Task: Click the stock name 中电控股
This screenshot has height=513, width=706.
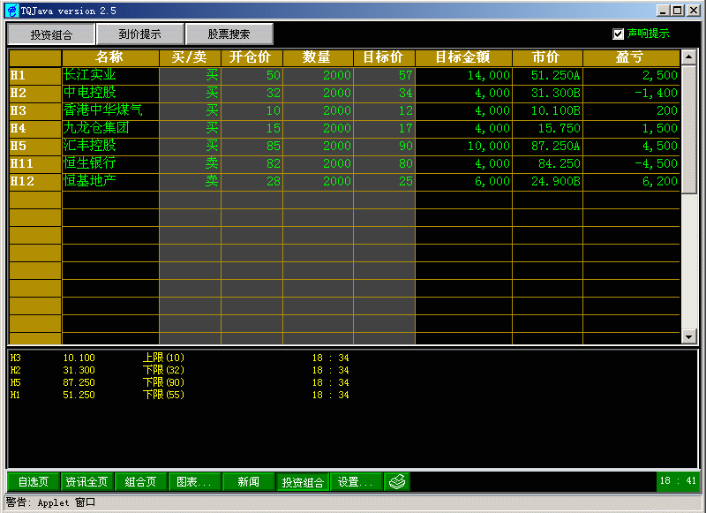Action: tap(90, 93)
